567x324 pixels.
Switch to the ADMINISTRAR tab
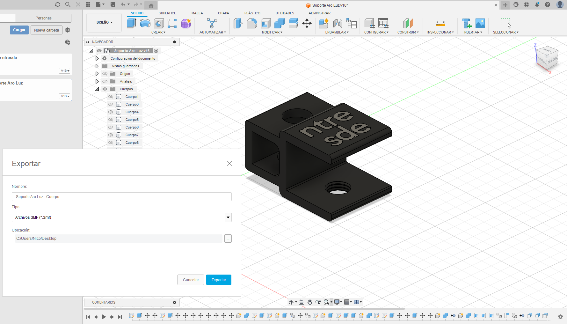pyautogui.click(x=319, y=13)
